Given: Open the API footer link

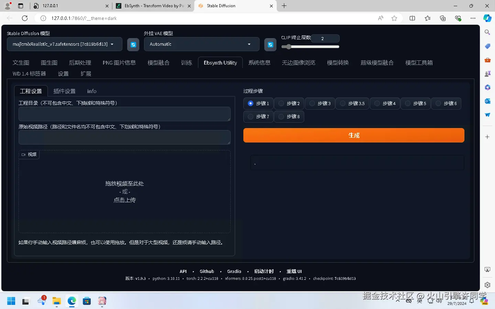Looking at the screenshot, I should pos(183,271).
